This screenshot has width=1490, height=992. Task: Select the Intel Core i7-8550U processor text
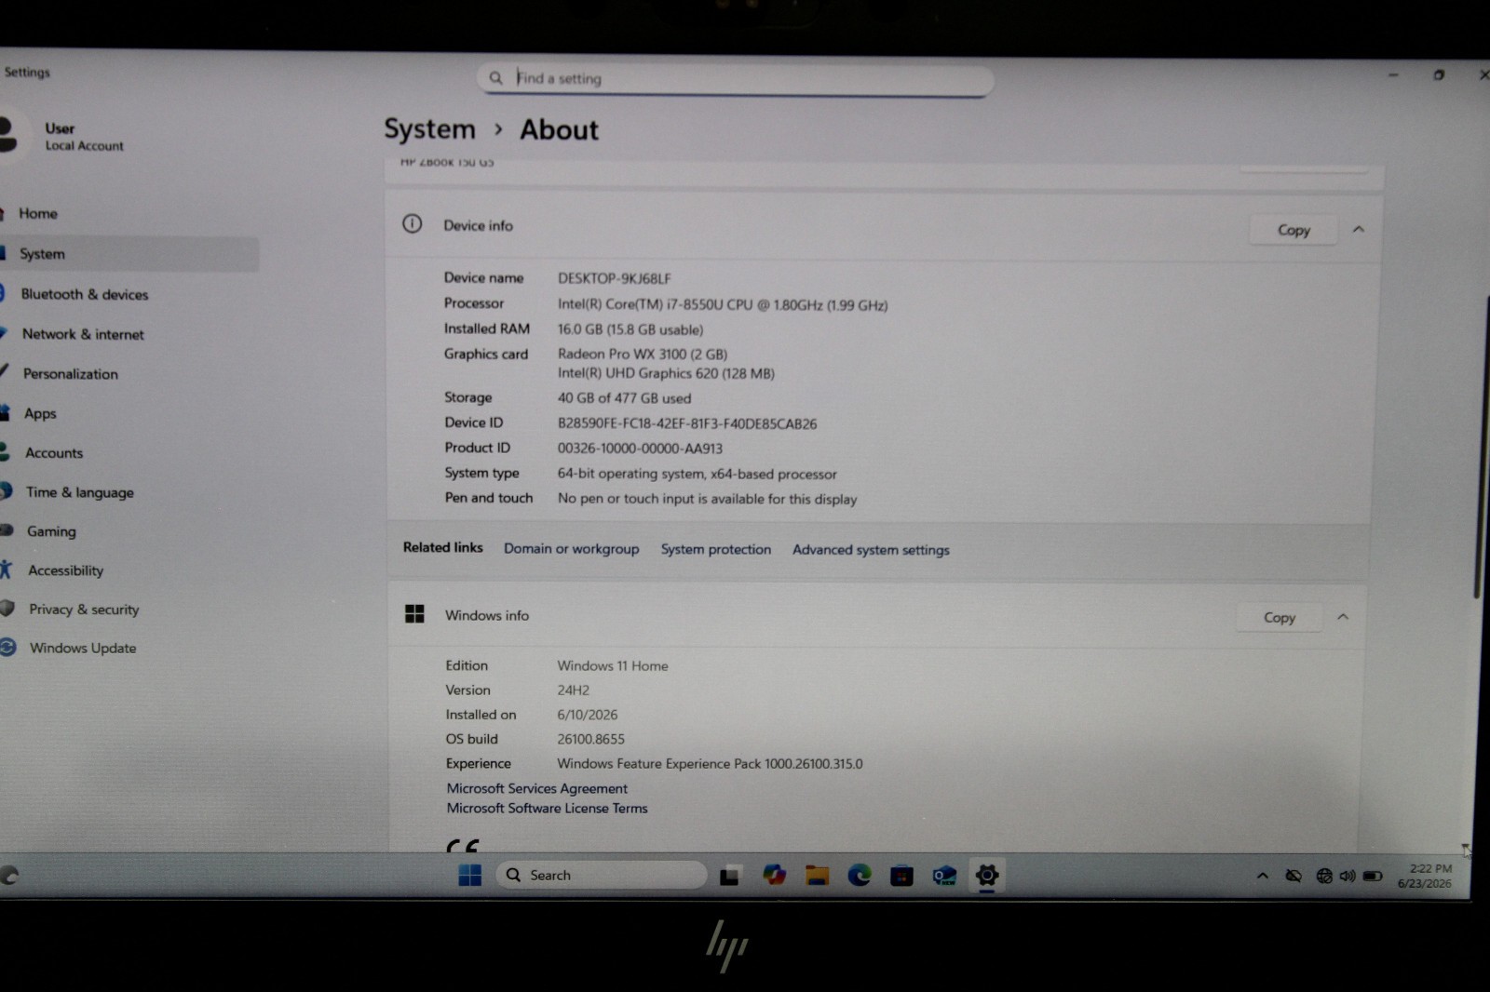[723, 304]
